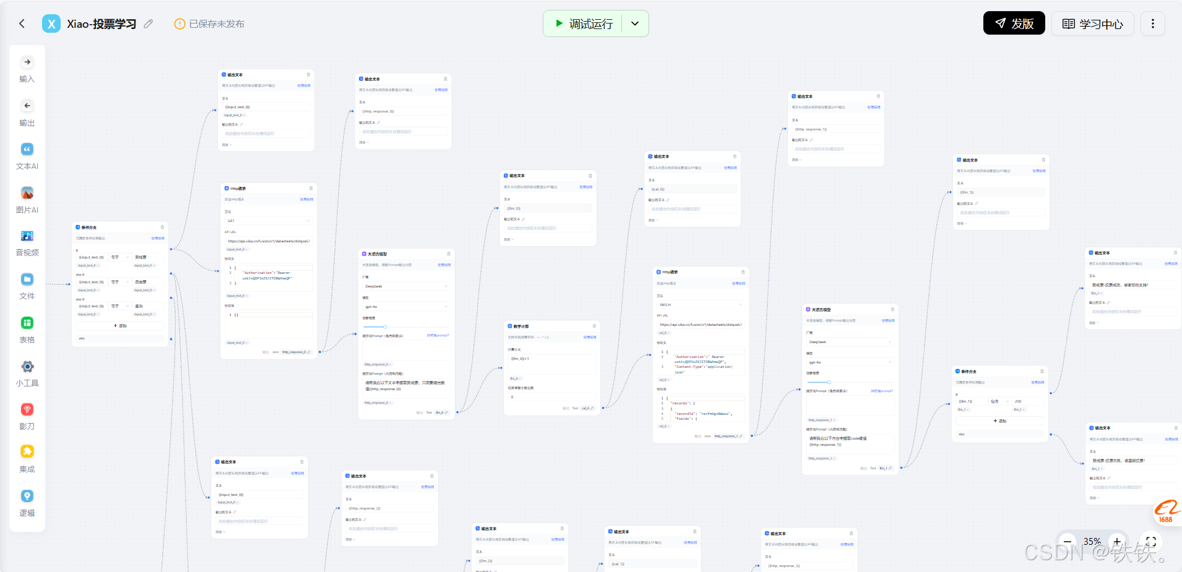Click the 发版 publish button
Image resolution: width=1182 pixels, height=572 pixels.
pyautogui.click(x=1014, y=23)
